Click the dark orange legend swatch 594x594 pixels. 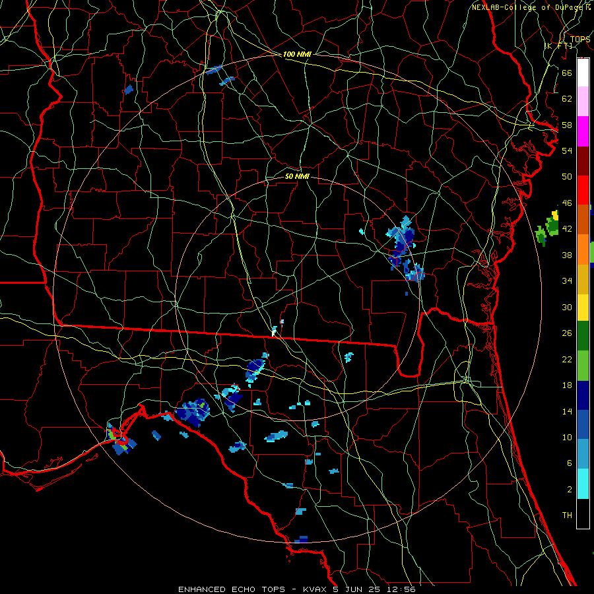pyautogui.click(x=583, y=220)
